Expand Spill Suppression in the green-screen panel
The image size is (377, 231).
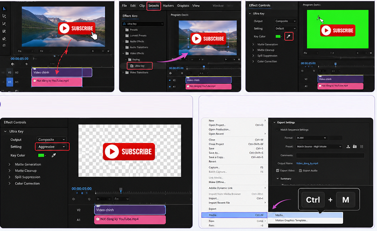[253, 56]
